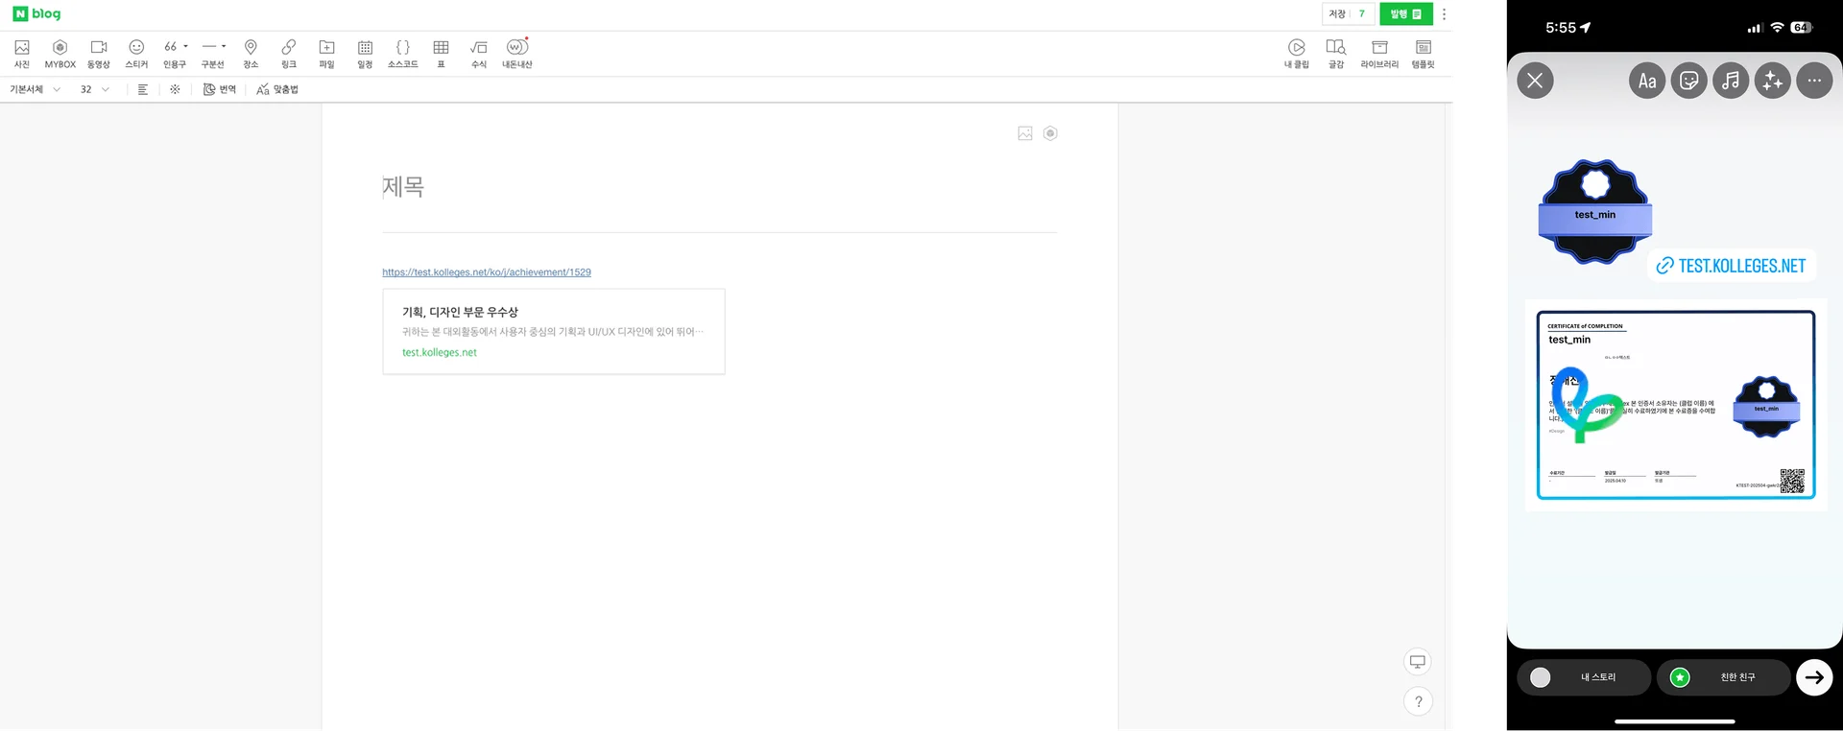1843x731 pixels.
Task: Add a location using 장소
Action: [x=251, y=54]
